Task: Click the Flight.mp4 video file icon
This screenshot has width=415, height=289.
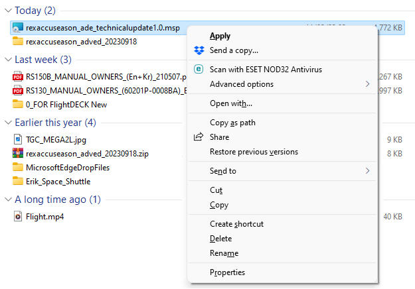Action: click(x=18, y=216)
